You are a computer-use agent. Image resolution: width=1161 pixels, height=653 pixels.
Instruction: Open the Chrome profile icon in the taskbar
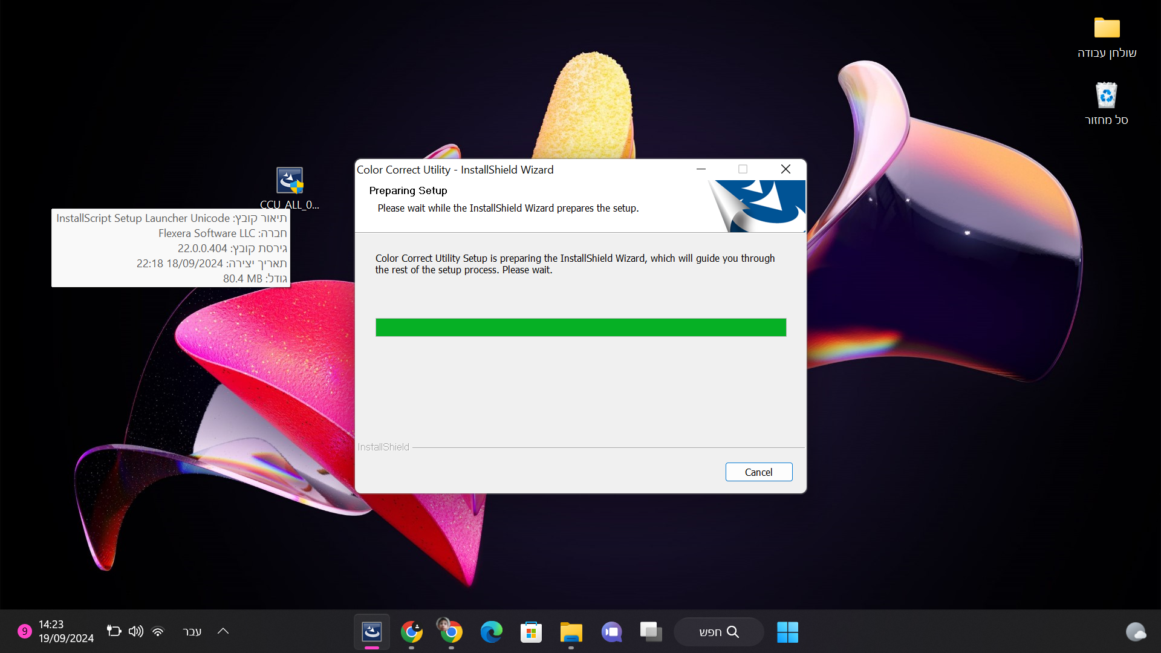tap(451, 632)
